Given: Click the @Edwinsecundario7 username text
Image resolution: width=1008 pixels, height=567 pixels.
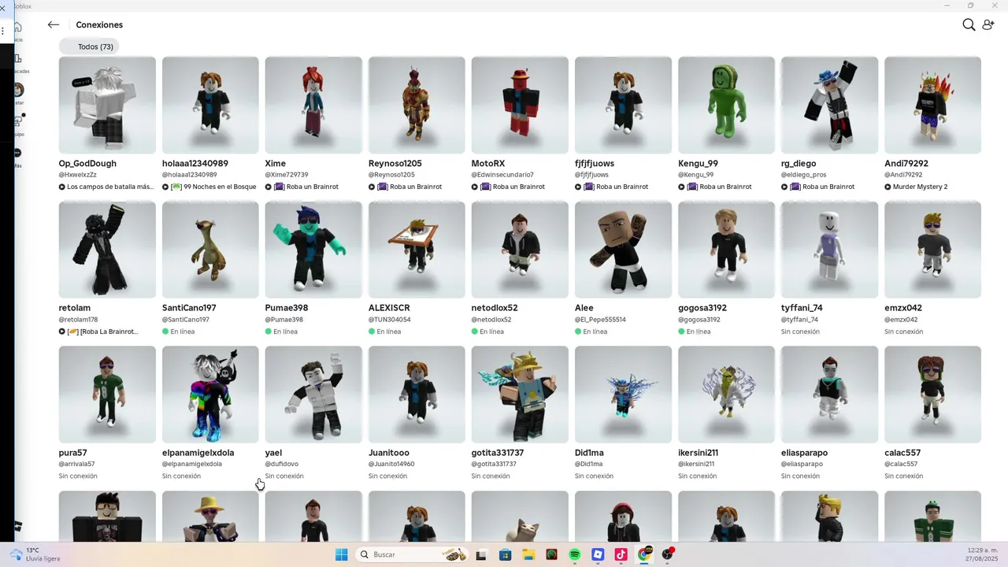Looking at the screenshot, I should click(x=502, y=175).
